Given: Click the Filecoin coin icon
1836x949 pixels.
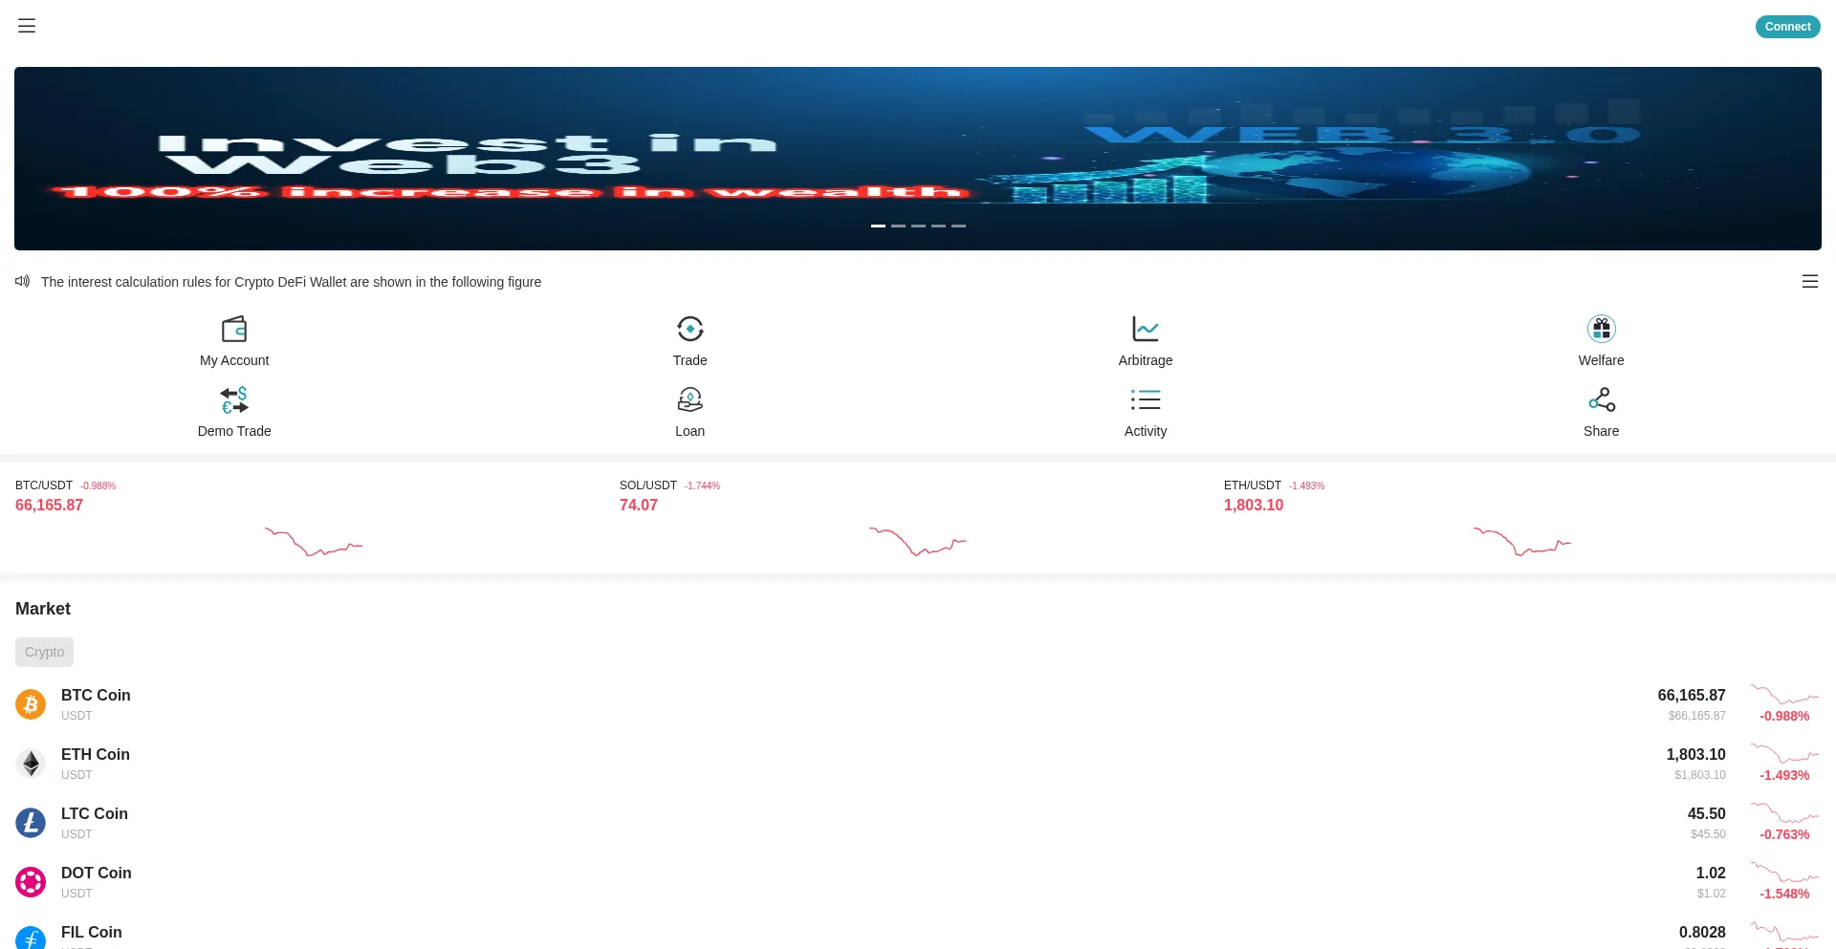Looking at the screenshot, I should (31, 938).
